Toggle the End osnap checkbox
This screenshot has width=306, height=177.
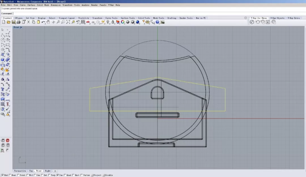point(2,175)
